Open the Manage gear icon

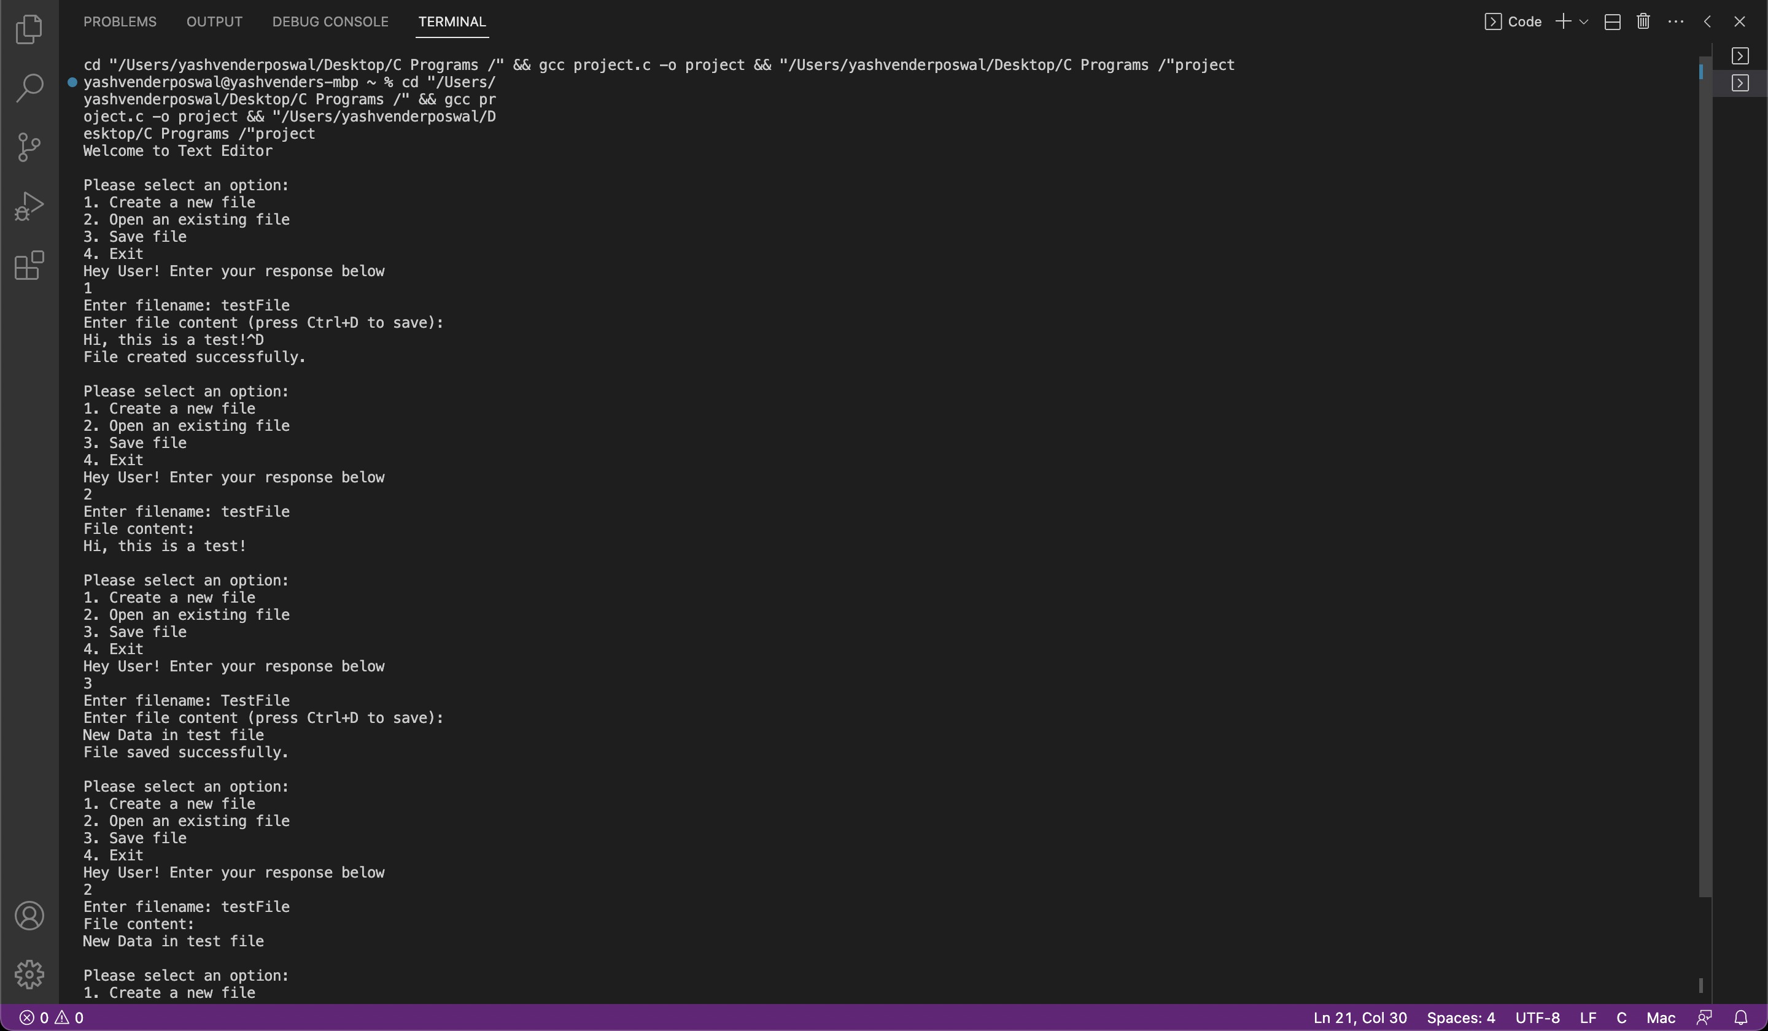(x=29, y=974)
